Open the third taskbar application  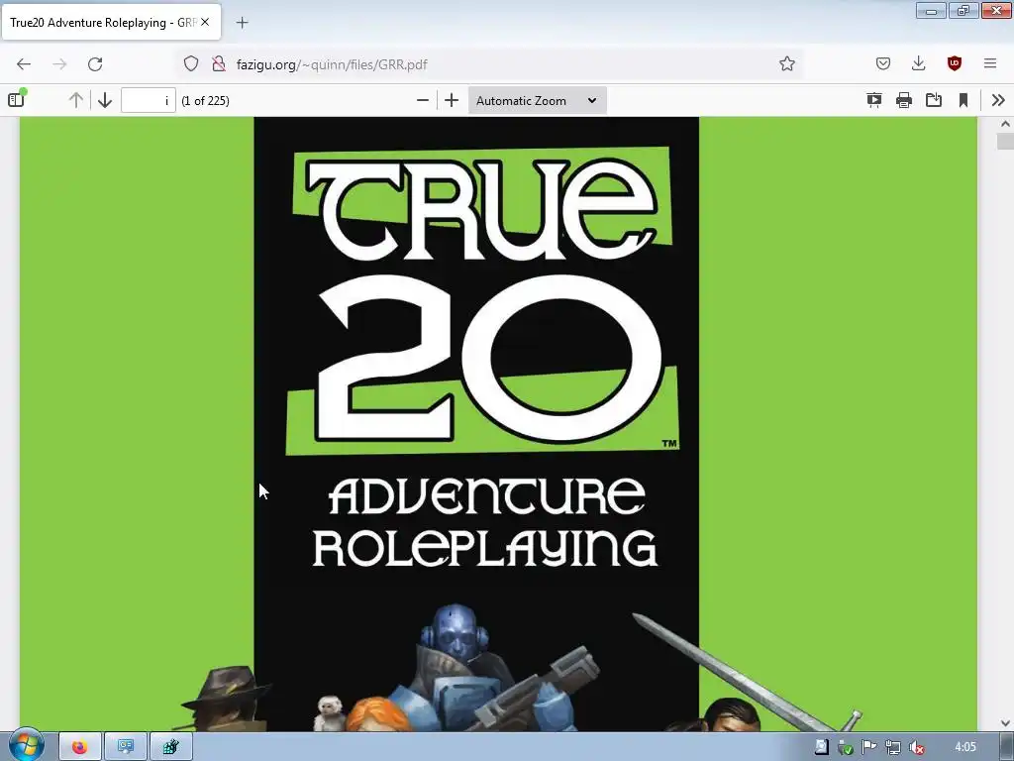coord(170,747)
